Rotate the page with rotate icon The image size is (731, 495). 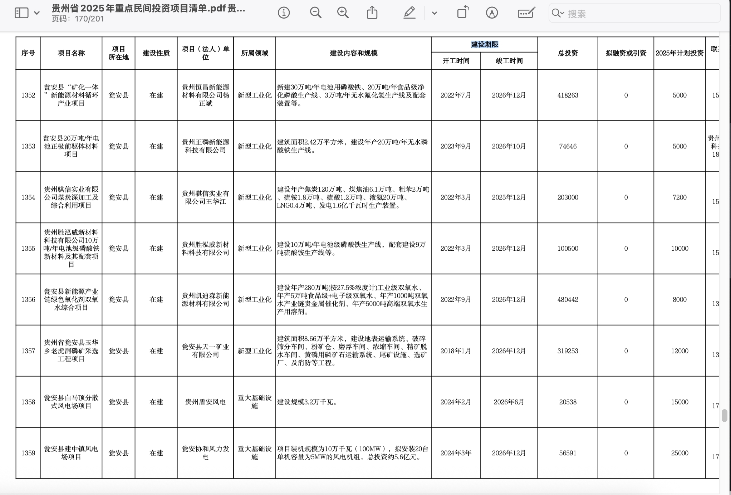(x=463, y=13)
